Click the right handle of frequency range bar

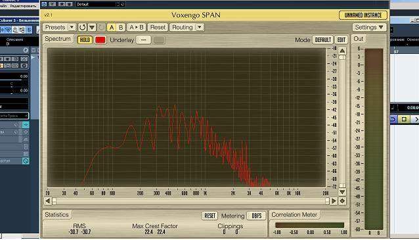click(x=327, y=201)
